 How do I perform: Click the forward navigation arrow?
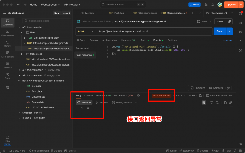click(25, 5)
